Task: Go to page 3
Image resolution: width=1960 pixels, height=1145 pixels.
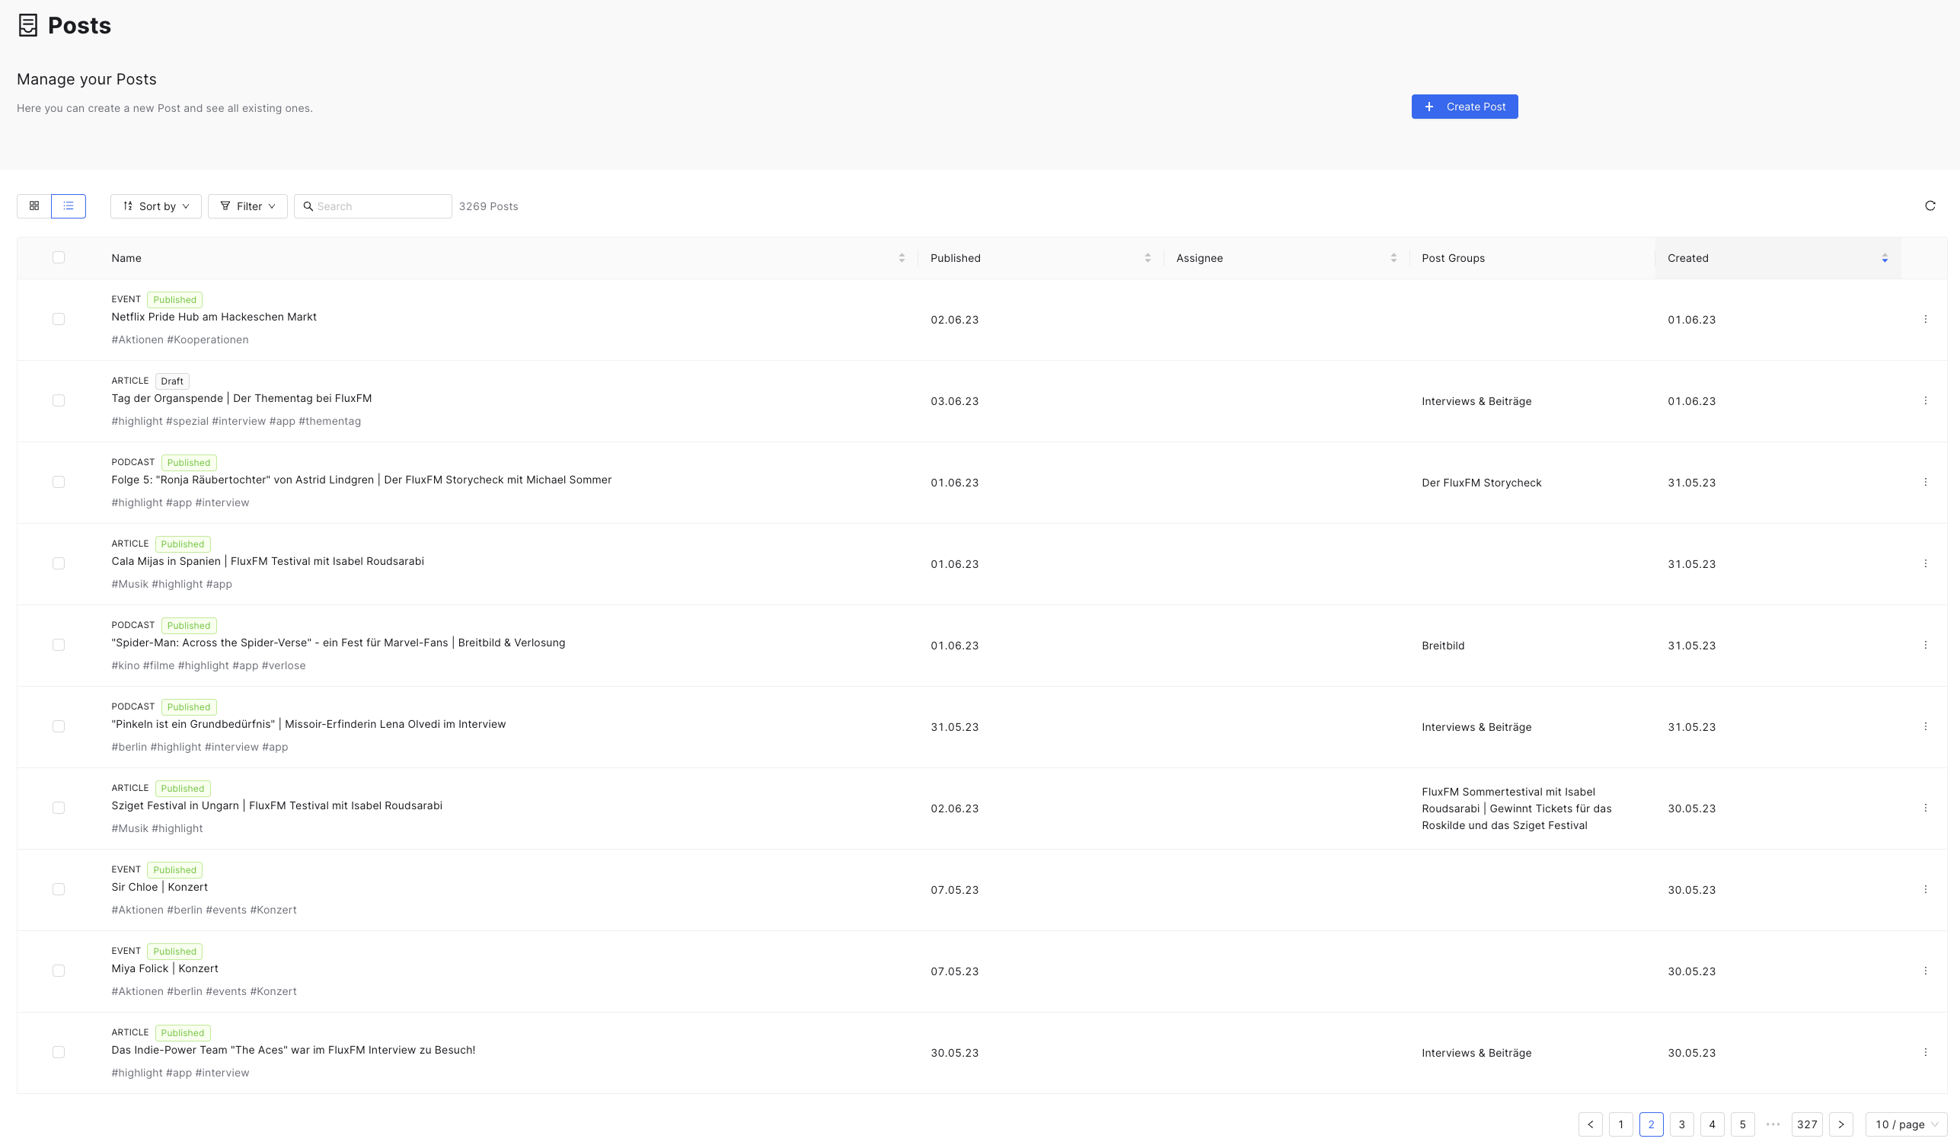Action: coord(1681,1124)
